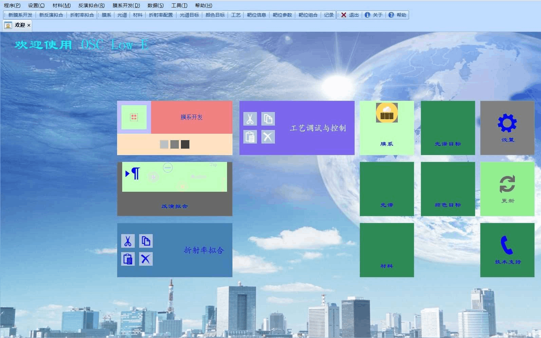The width and height of the screenshot is (541, 338).
Task: Click 工艺 in the toolbar
Action: point(236,15)
